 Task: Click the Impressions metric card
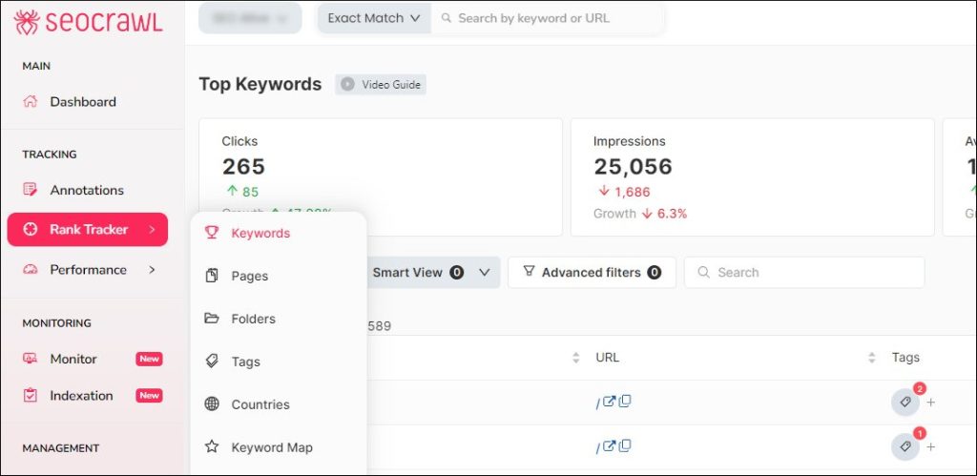(753, 176)
